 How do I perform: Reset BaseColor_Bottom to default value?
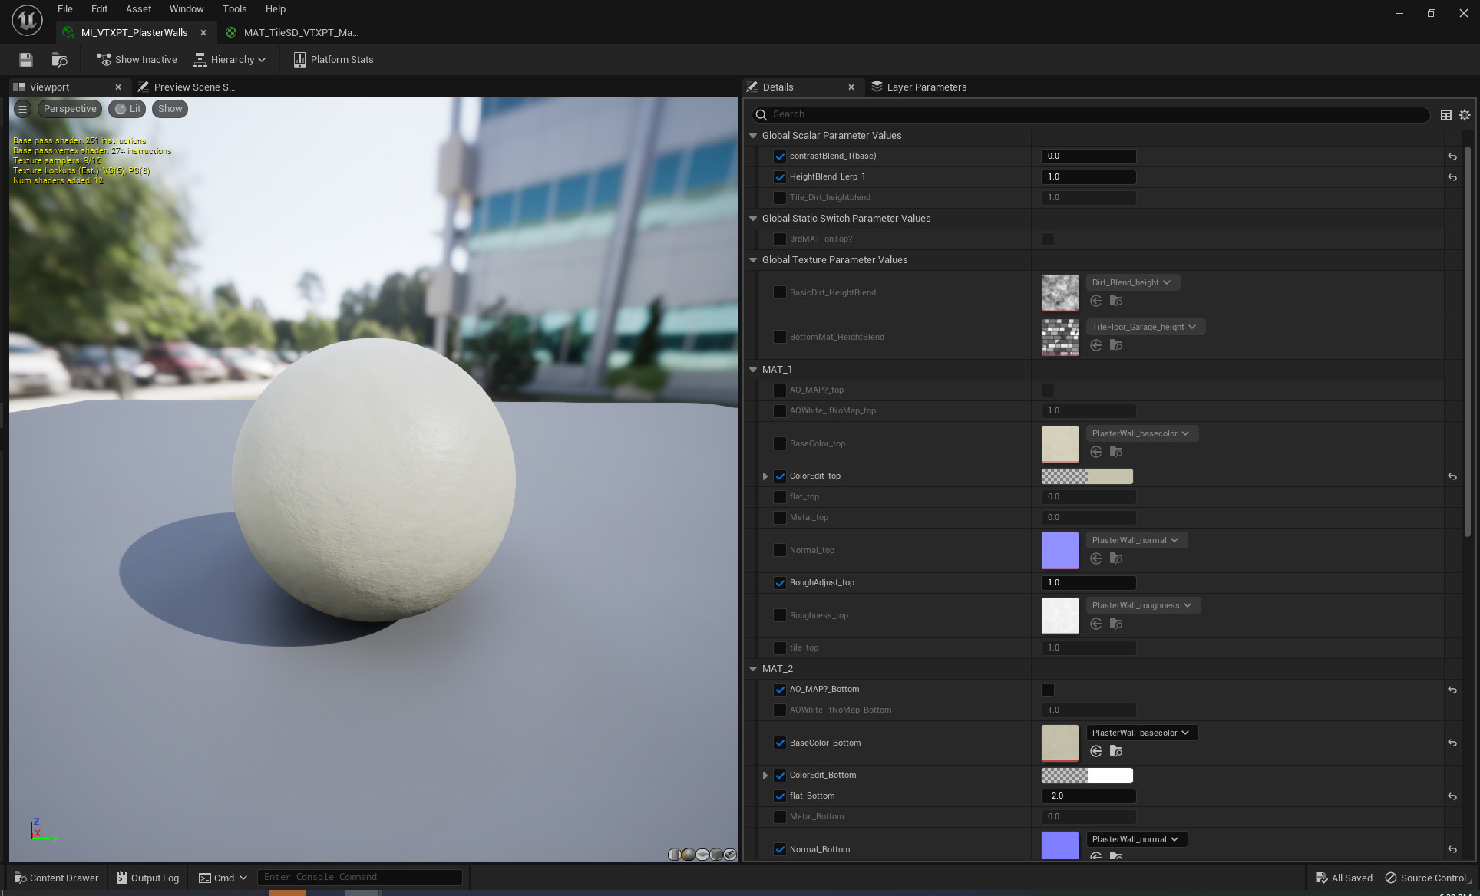click(x=1452, y=743)
